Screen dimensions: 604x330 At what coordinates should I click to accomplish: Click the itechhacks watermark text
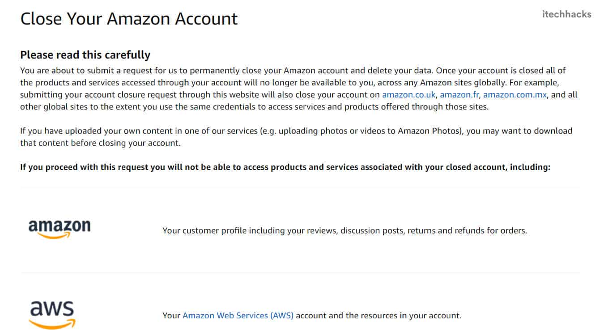click(566, 14)
